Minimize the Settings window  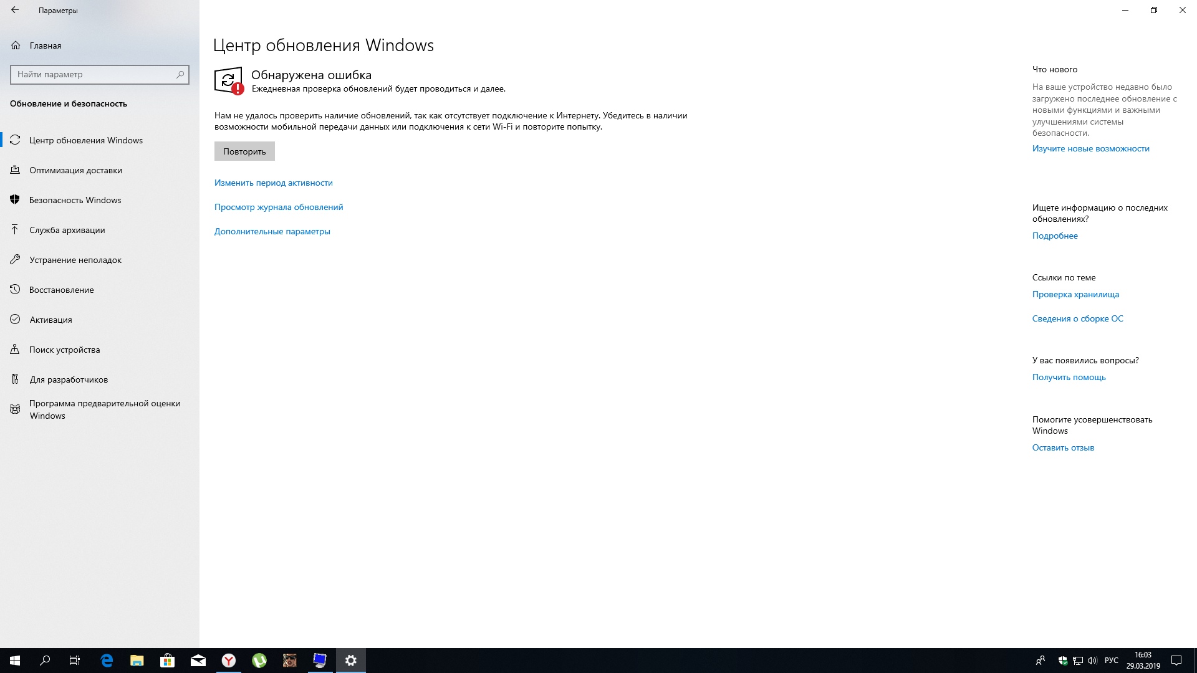1125,10
